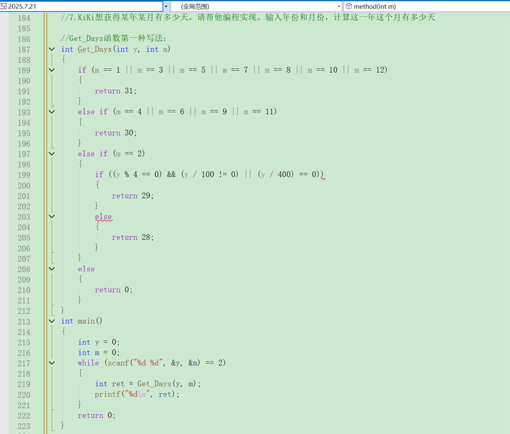Click the scanf call in the while condition

tap(154, 363)
